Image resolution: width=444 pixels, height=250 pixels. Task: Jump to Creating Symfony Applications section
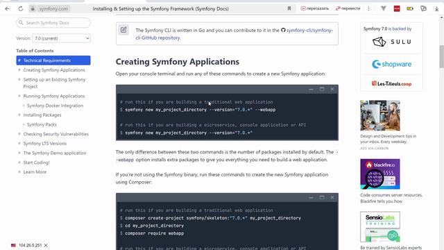pos(54,70)
